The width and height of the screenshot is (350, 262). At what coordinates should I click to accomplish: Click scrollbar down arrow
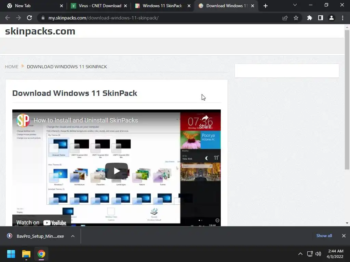pyautogui.click(x=347, y=223)
